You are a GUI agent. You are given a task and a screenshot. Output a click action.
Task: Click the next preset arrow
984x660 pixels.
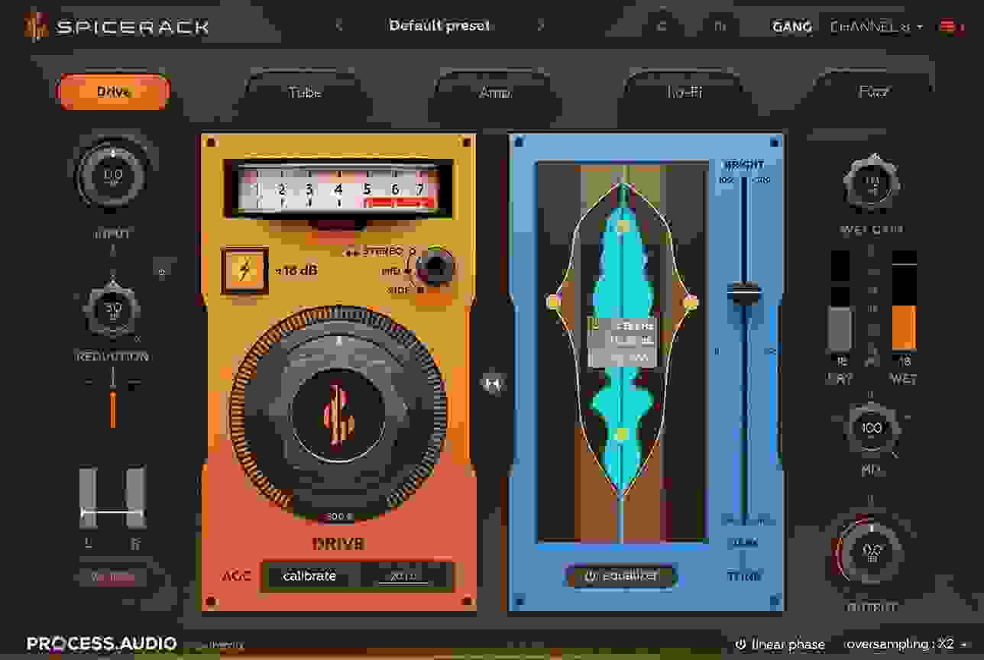tap(542, 24)
